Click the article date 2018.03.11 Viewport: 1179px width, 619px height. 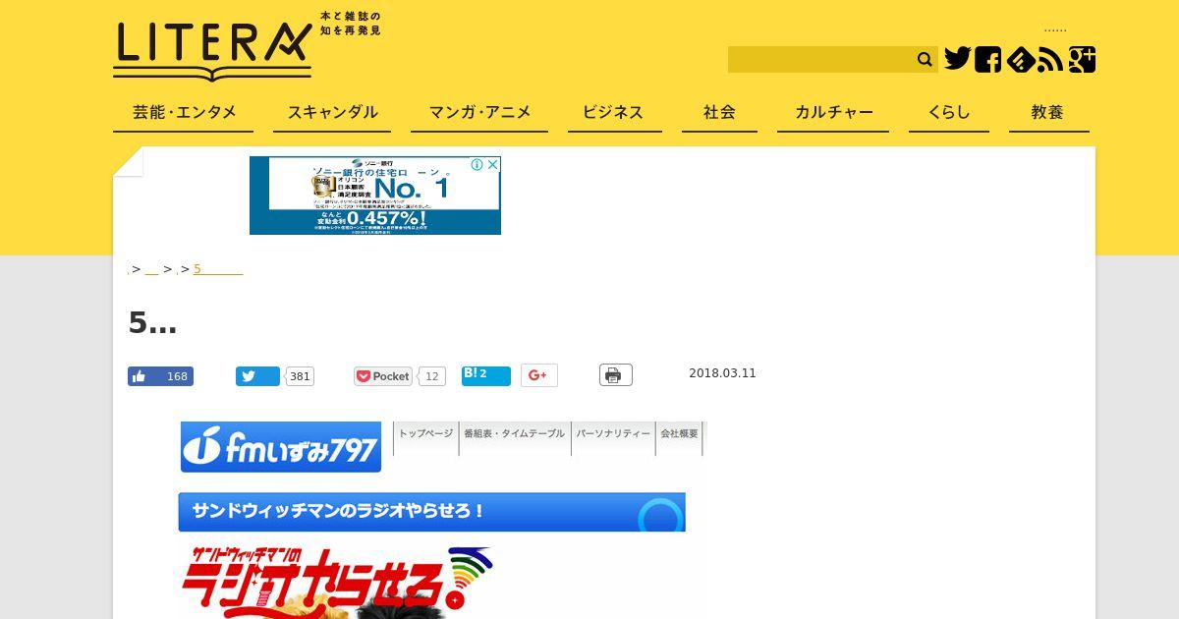[x=722, y=373]
